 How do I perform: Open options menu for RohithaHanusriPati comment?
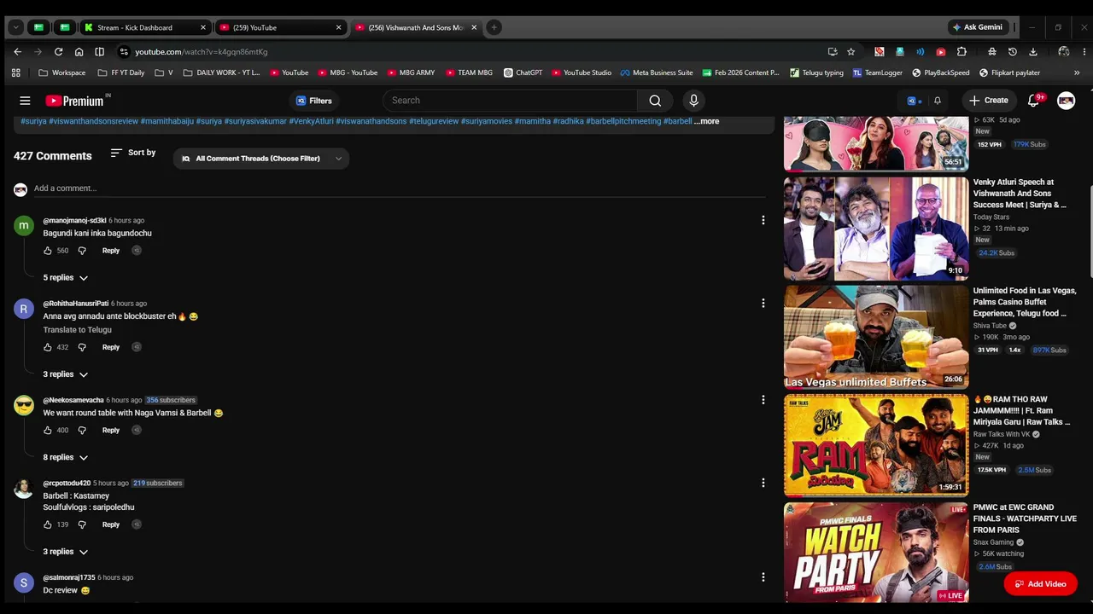[x=763, y=303]
